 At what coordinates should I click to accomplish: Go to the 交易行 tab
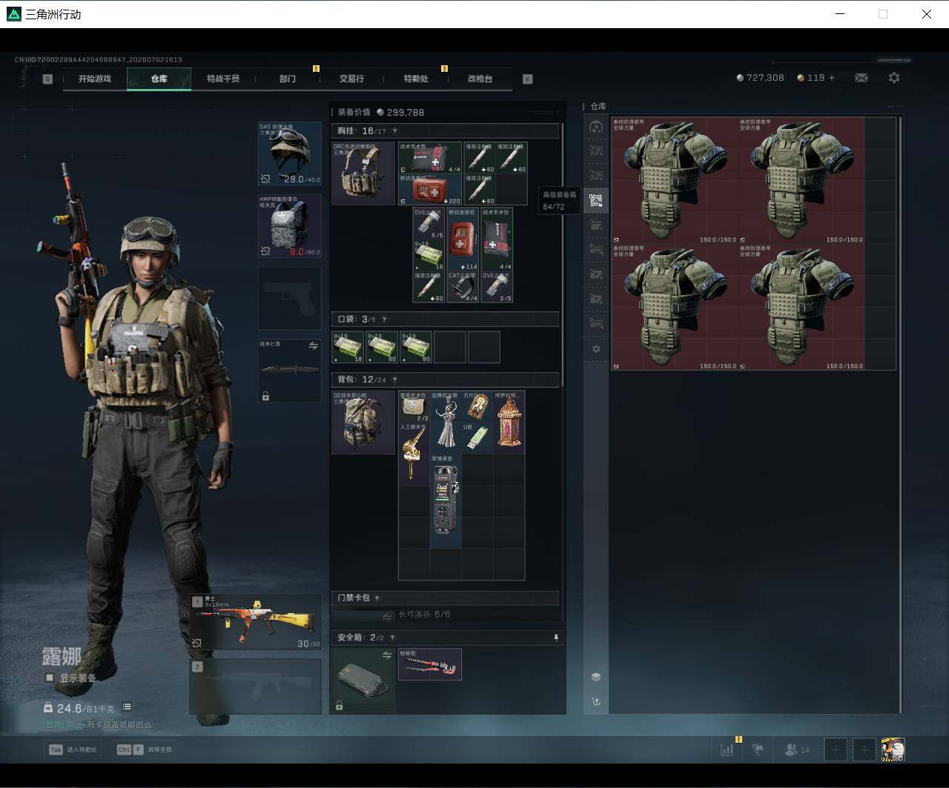(351, 79)
